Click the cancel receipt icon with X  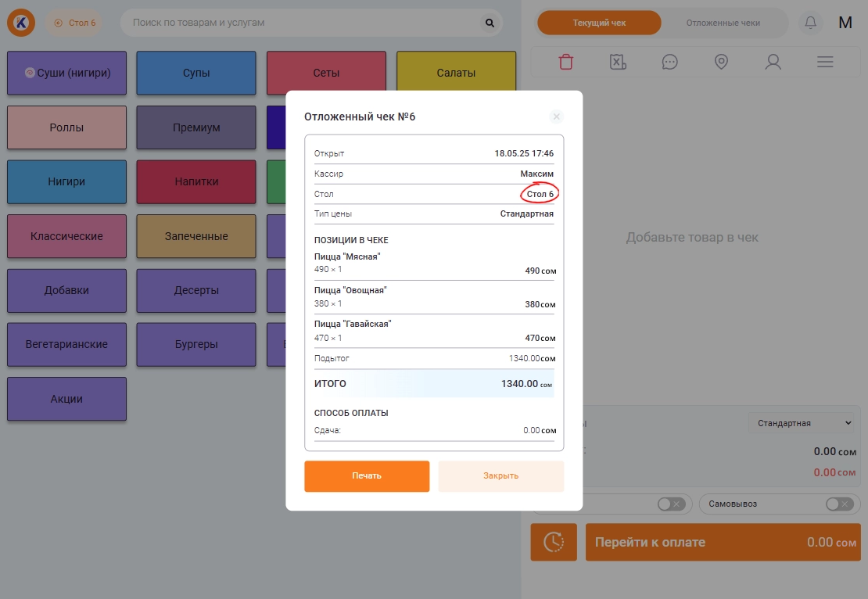(618, 62)
